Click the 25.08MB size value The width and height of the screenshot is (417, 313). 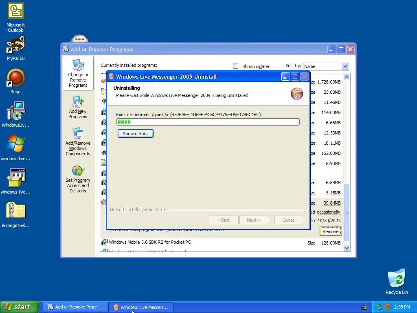tap(332, 92)
